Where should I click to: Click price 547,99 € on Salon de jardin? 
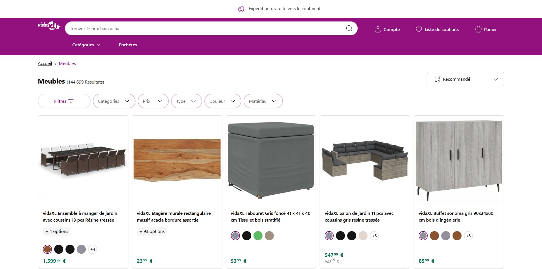[334, 255]
